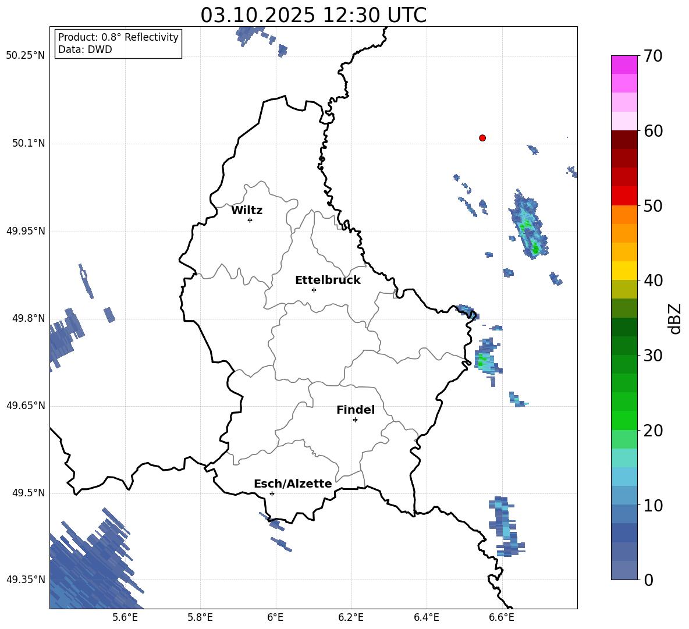Image resolution: width=689 pixels, height=629 pixels.
Task: Click the 30 value on the colorbar
Action: pos(653,356)
